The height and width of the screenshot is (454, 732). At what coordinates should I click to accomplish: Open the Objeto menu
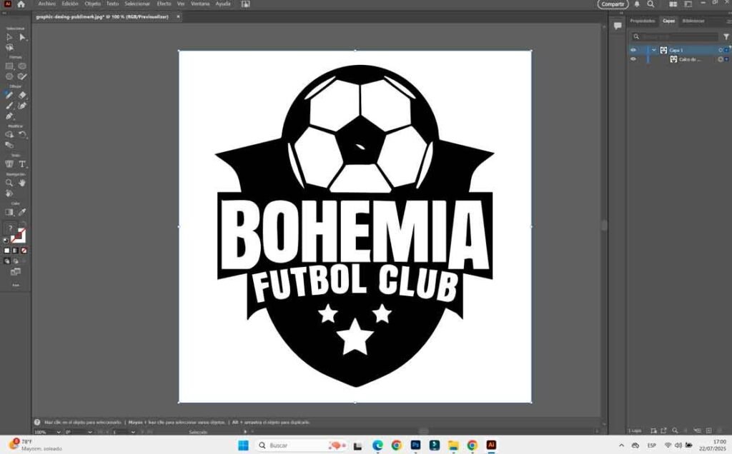point(93,4)
